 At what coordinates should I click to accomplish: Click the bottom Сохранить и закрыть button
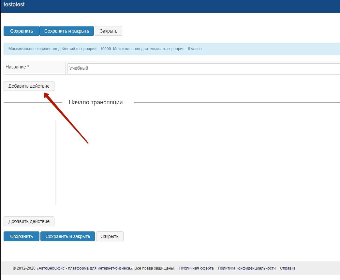pyautogui.click(x=67, y=236)
